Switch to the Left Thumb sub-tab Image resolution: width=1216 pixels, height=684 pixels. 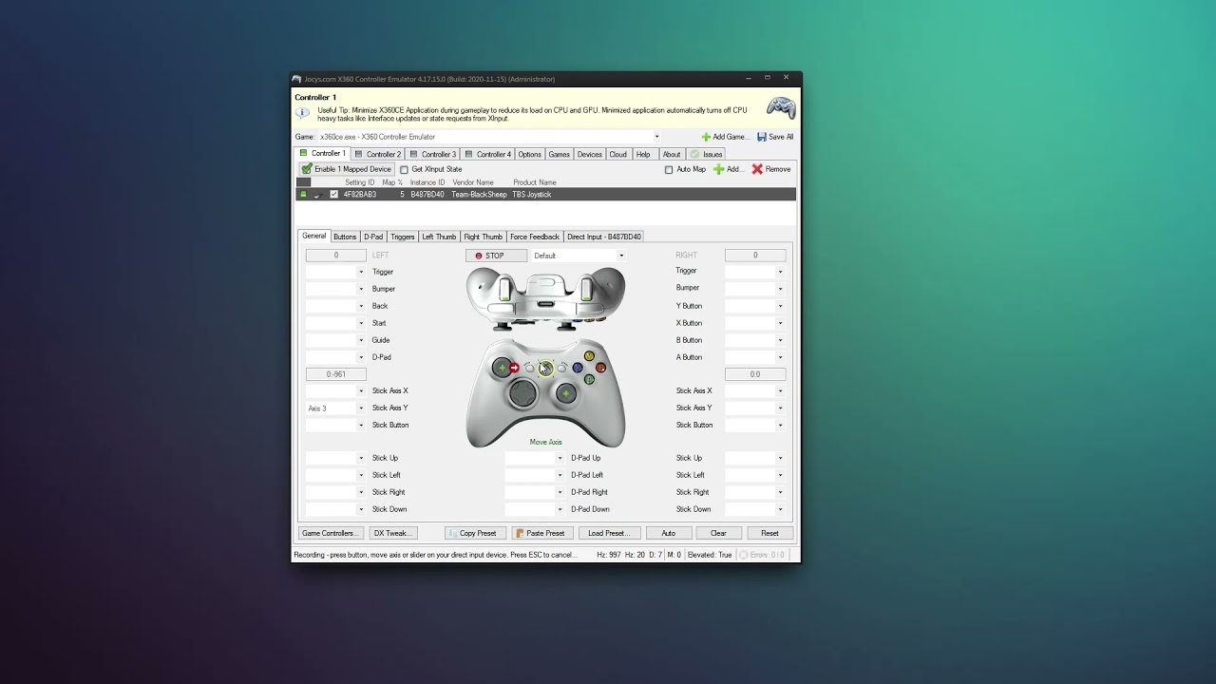pyautogui.click(x=439, y=237)
